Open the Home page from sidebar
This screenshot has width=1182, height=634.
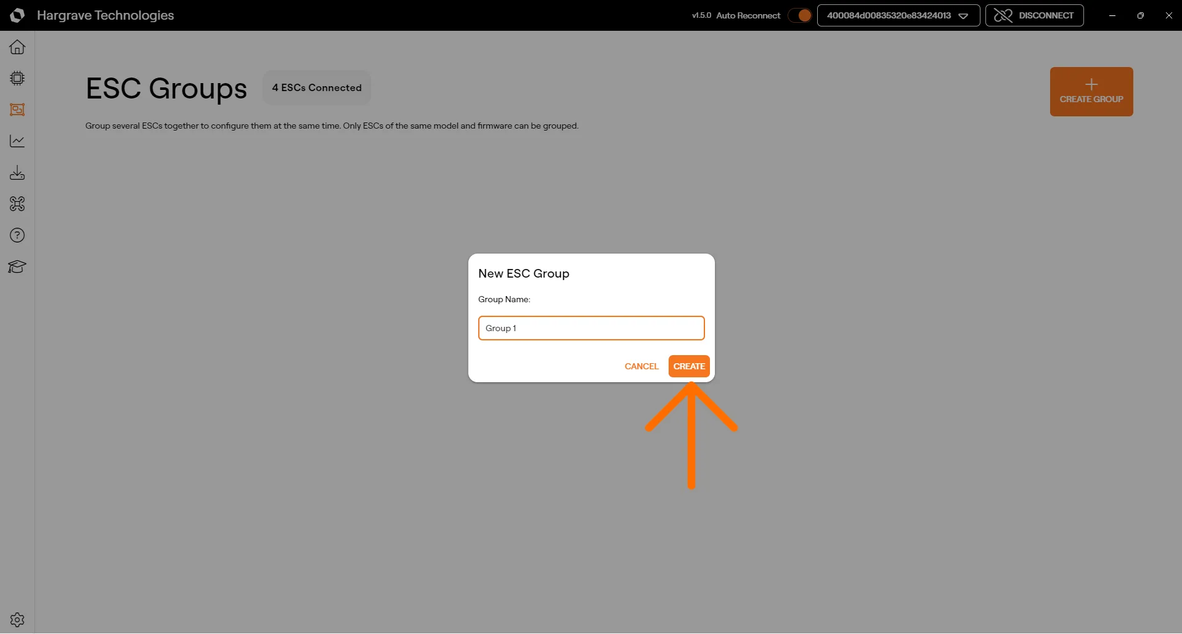click(x=17, y=47)
